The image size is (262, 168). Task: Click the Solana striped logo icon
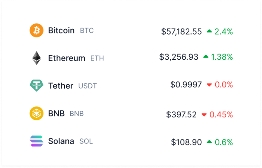pos(36,141)
